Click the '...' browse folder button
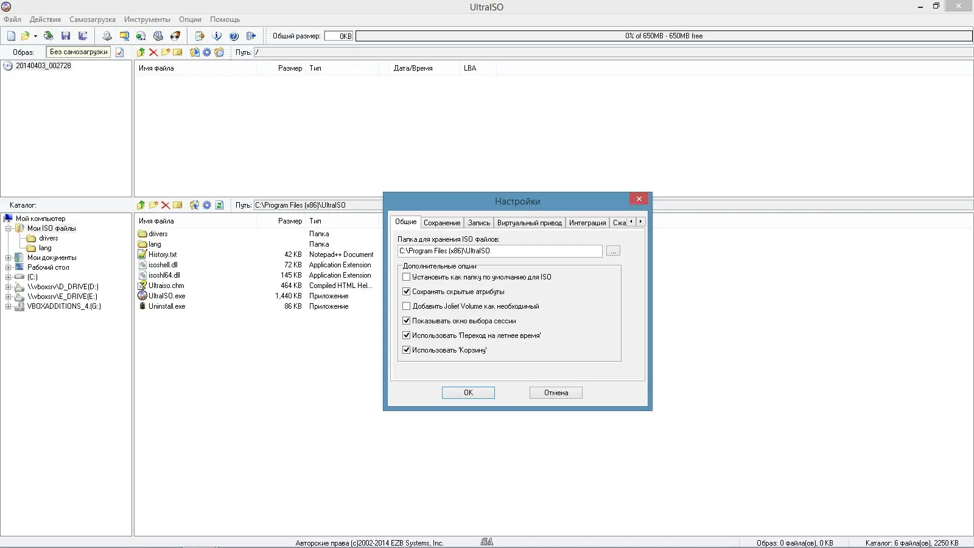Screen dimensions: 974x548 pyautogui.click(x=613, y=251)
